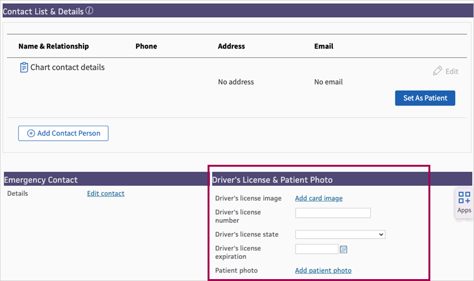Click the plus icon in Add Contact Person
This screenshot has width=474, height=281.
pyautogui.click(x=31, y=133)
